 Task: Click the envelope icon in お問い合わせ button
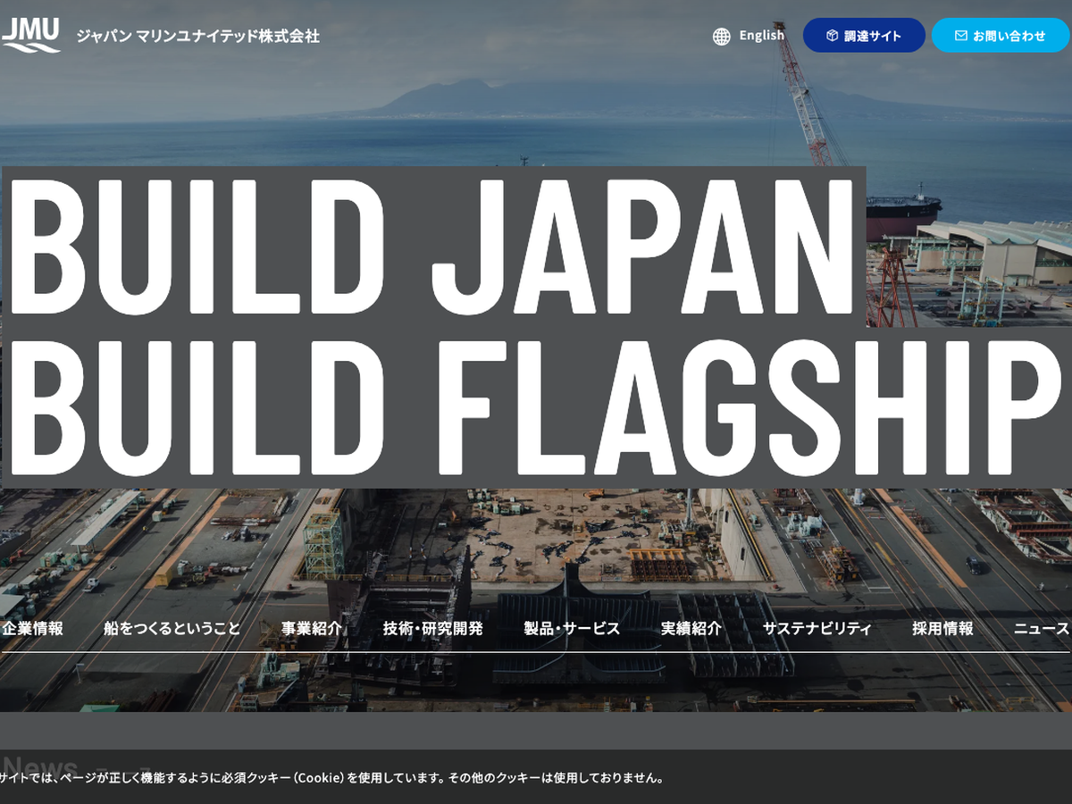[x=960, y=36]
